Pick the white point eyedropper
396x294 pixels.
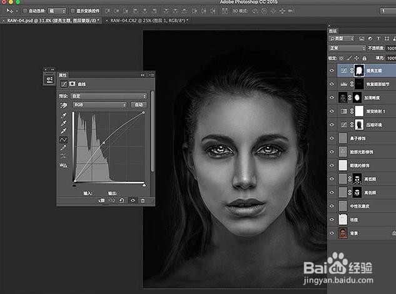click(64, 131)
